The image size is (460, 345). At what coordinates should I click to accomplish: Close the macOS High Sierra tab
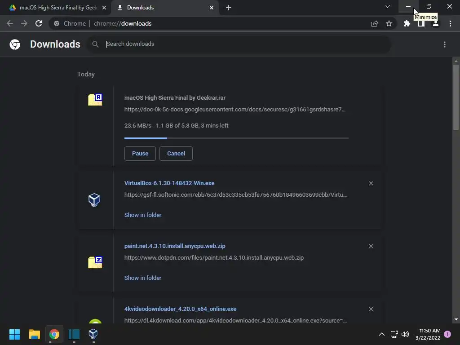click(104, 8)
